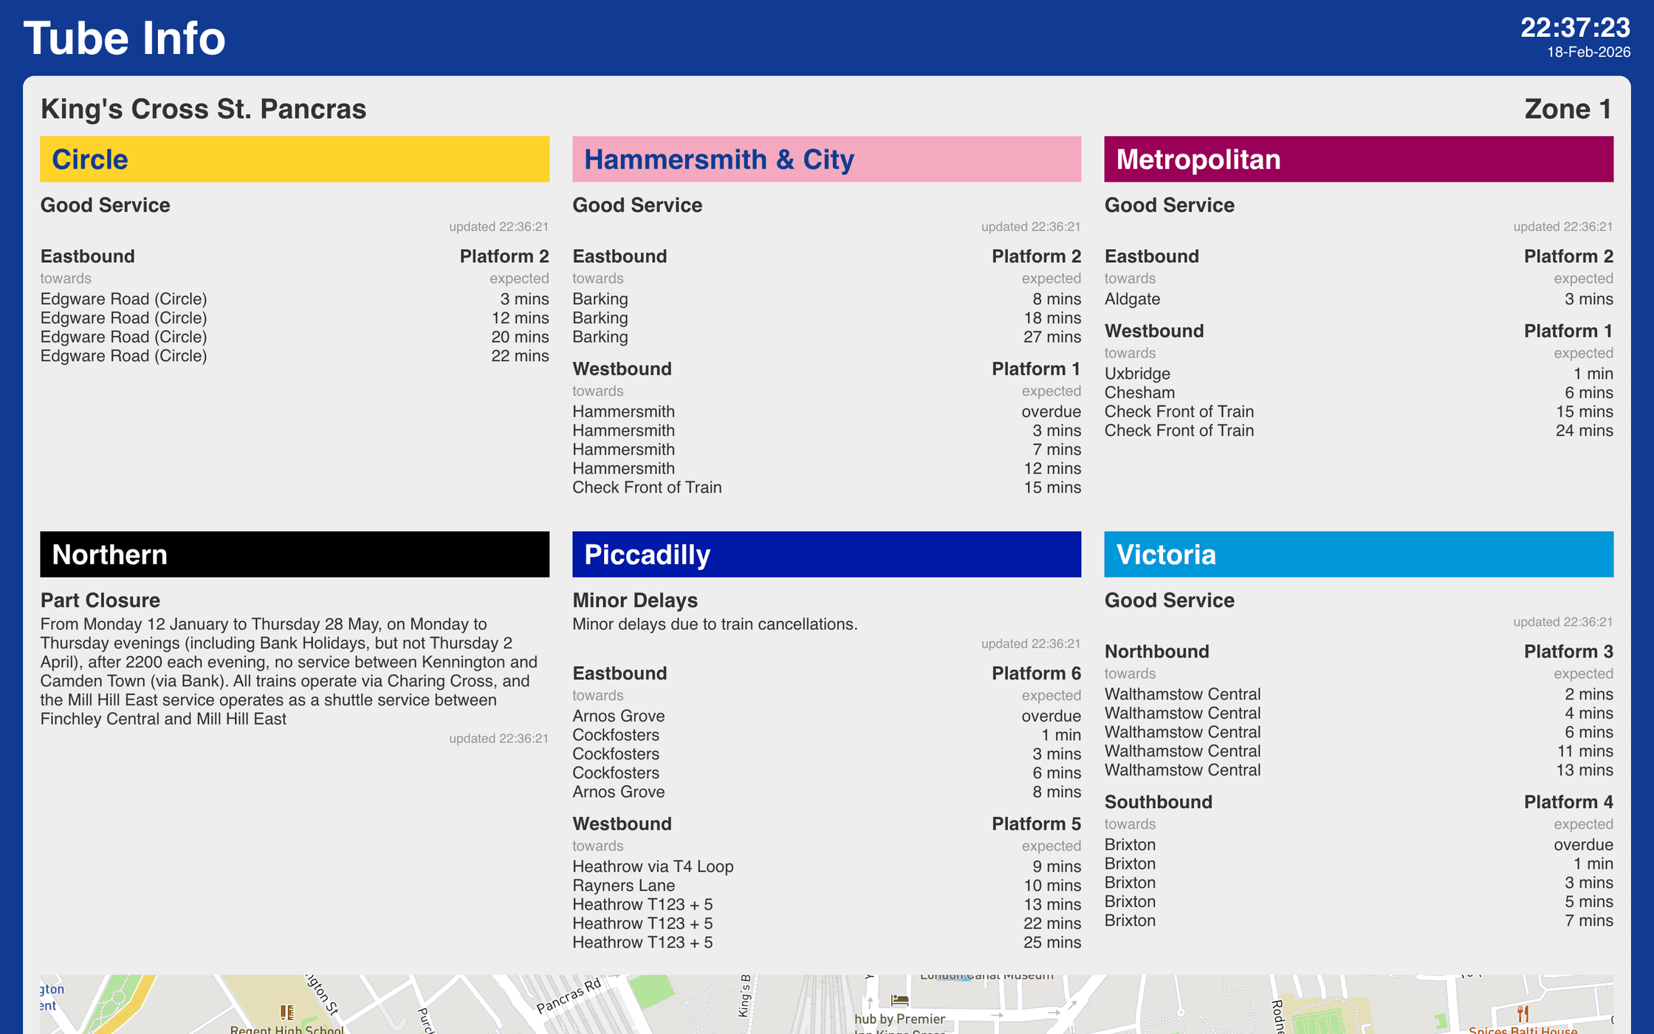1654x1034 pixels.
Task: Click the Metropolitan Good Service status
Action: (1170, 205)
